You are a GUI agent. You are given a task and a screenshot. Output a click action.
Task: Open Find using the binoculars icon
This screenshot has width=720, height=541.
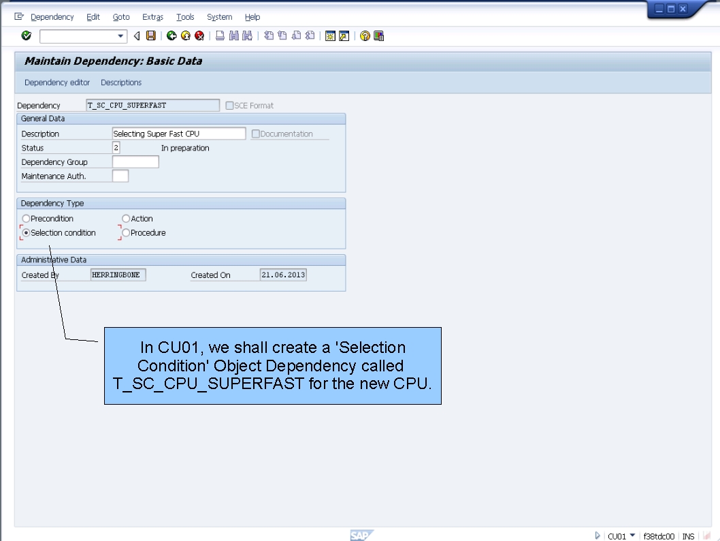[233, 35]
